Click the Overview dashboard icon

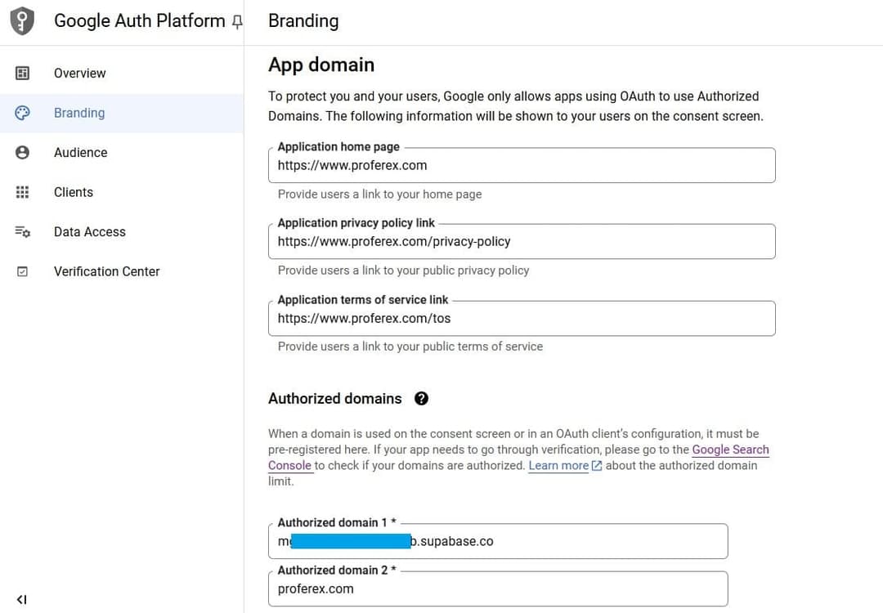[23, 73]
